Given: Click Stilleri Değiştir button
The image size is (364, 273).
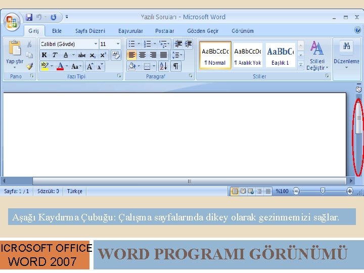Looking at the screenshot, I should click(x=317, y=56).
